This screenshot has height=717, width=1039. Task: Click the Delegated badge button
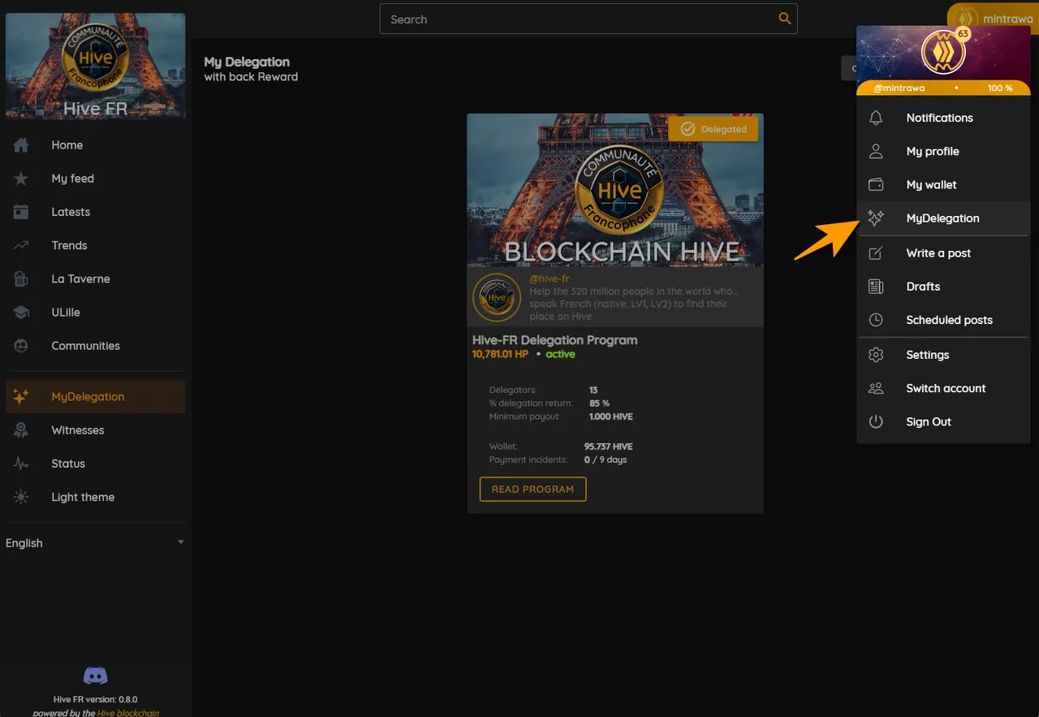point(713,129)
